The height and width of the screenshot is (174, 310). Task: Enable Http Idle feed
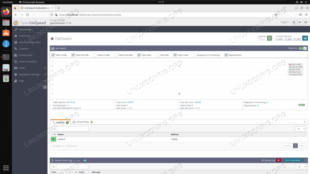(x=157, y=55)
